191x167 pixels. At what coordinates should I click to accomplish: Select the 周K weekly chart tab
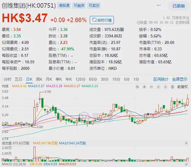[39, 79]
